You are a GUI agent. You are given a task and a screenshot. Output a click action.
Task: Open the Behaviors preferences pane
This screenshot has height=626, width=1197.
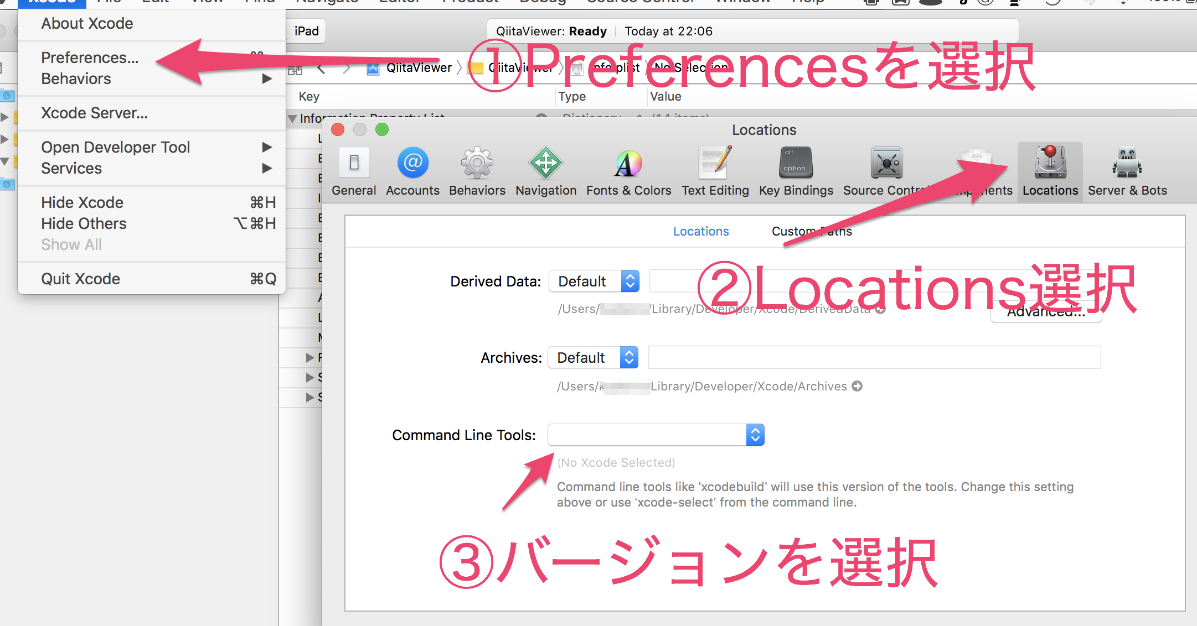point(477,171)
